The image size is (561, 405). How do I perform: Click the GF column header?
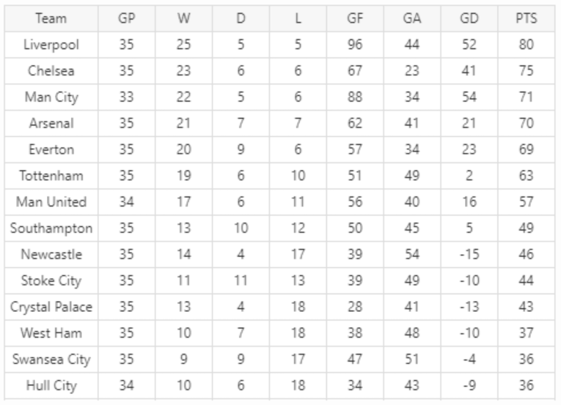355,19
